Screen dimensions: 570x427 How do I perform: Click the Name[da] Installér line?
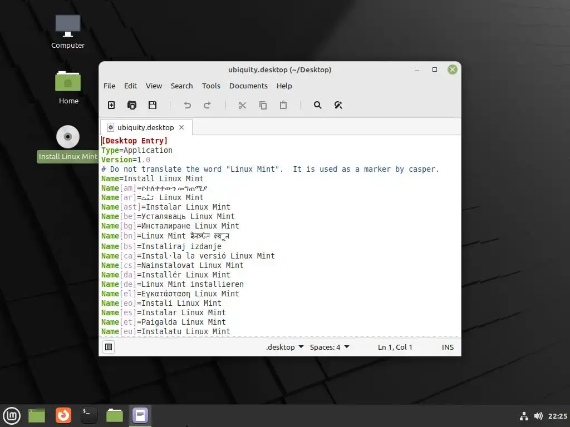click(166, 275)
